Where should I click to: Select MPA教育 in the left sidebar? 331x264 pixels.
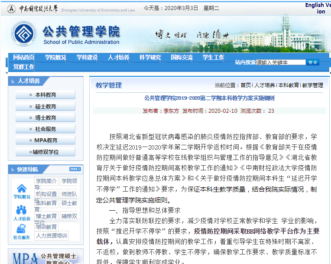coord(45,140)
